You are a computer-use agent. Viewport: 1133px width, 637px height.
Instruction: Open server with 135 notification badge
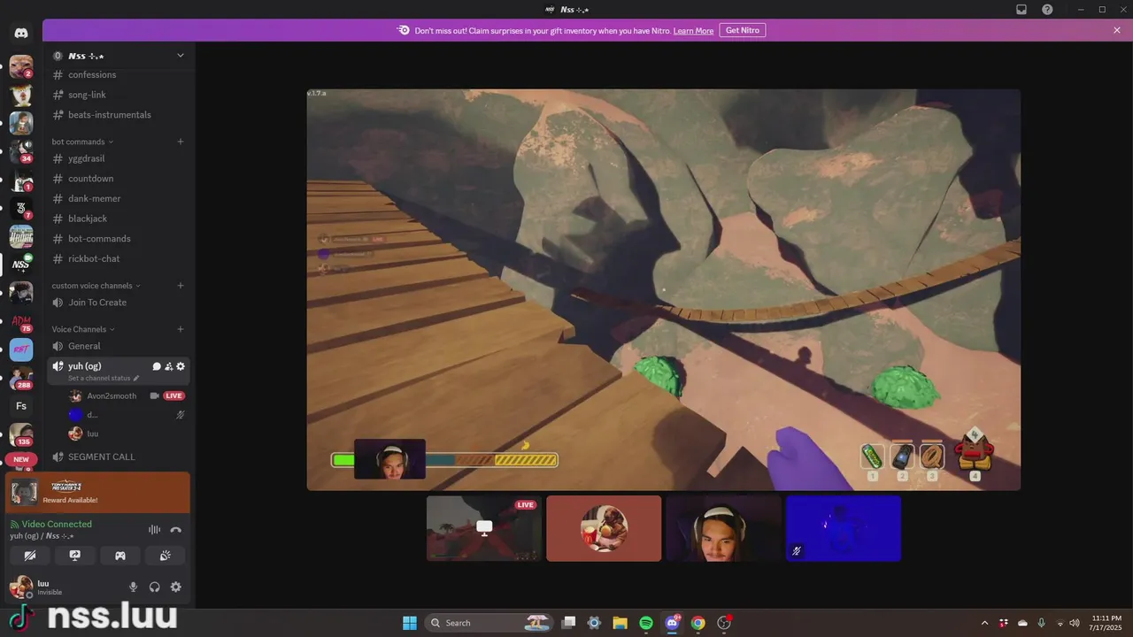(21, 434)
